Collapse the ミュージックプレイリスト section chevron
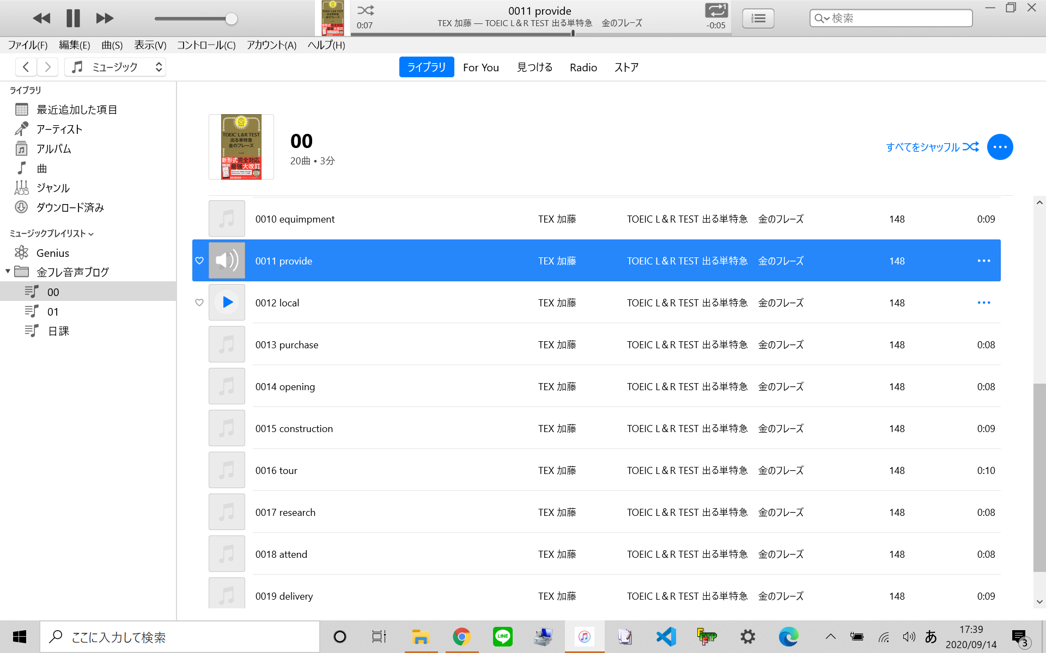Image resolution: width=1046 pixels, height=653 pixels. click(x=91, y=234)
